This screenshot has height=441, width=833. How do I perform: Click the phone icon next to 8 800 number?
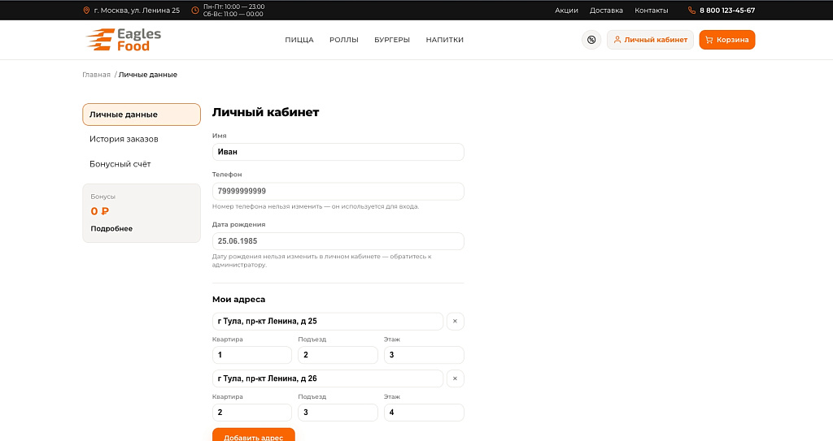coord(691,10)
